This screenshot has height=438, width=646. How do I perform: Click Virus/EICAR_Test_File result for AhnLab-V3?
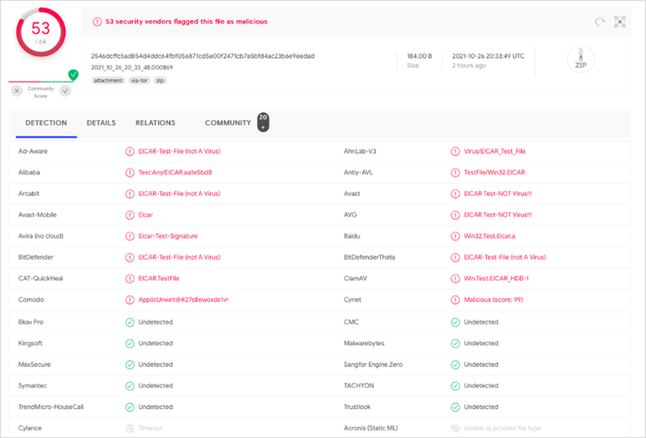(x=495, y=151)
